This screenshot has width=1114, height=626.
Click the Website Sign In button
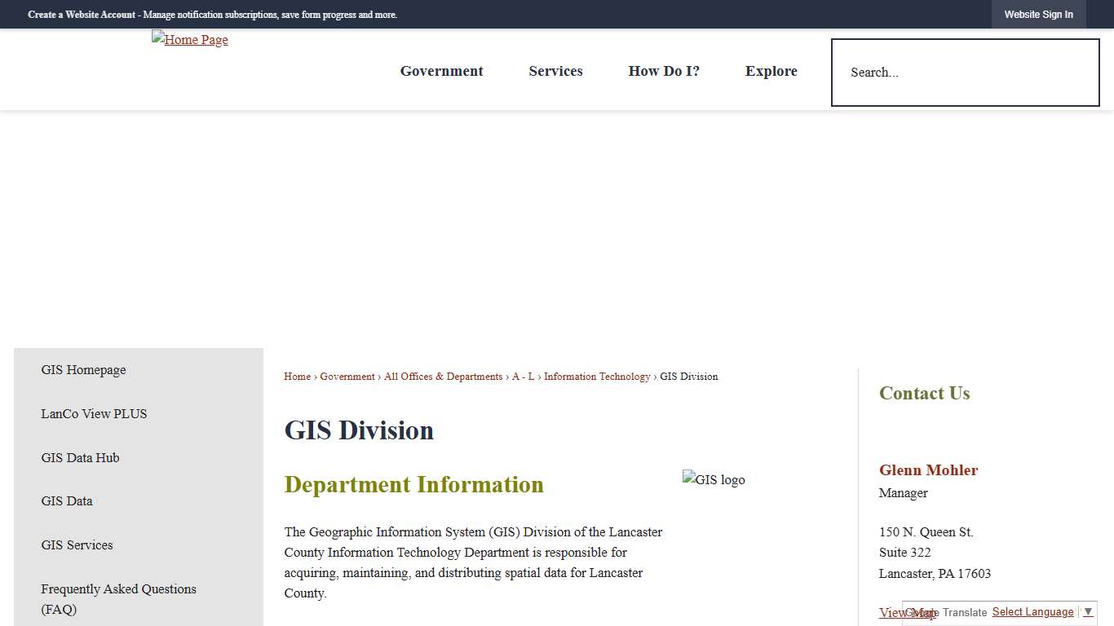pyautogui.click(x=1038, y=14)
